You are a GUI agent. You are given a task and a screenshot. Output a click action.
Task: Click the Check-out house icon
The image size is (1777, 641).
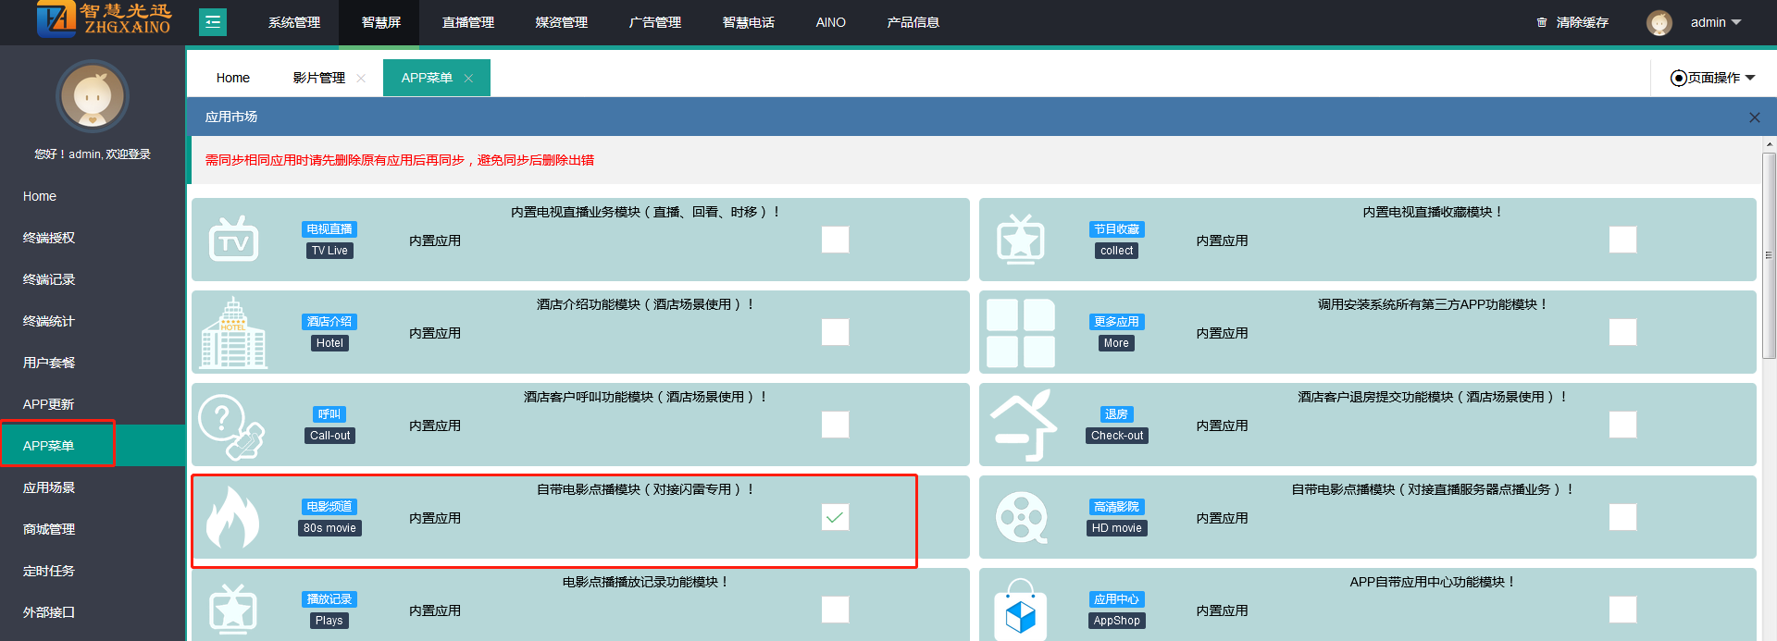point(1023,425)
